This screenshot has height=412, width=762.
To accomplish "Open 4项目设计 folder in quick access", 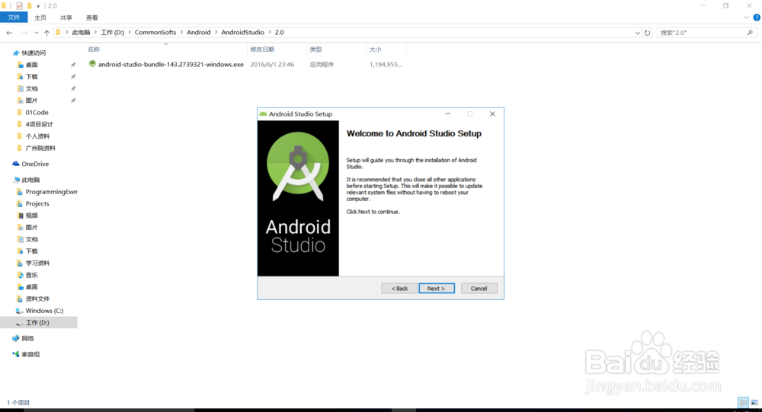I will click(40, 124).
